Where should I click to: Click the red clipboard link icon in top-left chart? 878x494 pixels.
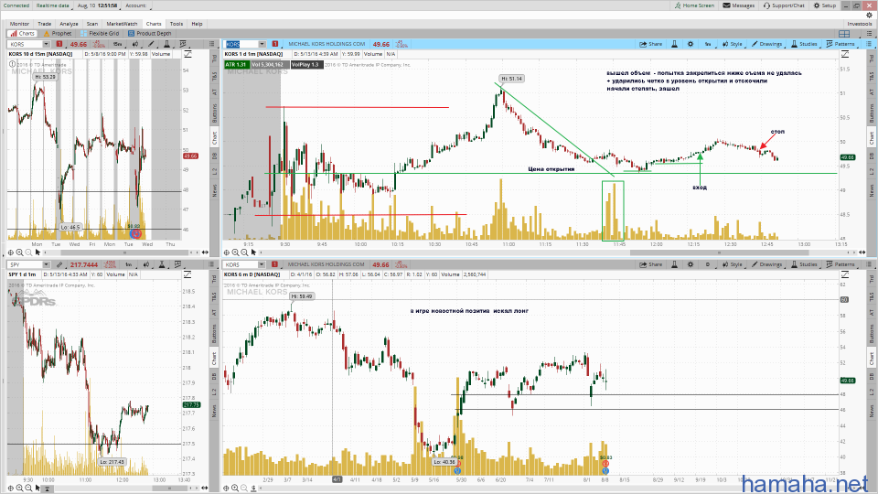(x=59, y=44)
